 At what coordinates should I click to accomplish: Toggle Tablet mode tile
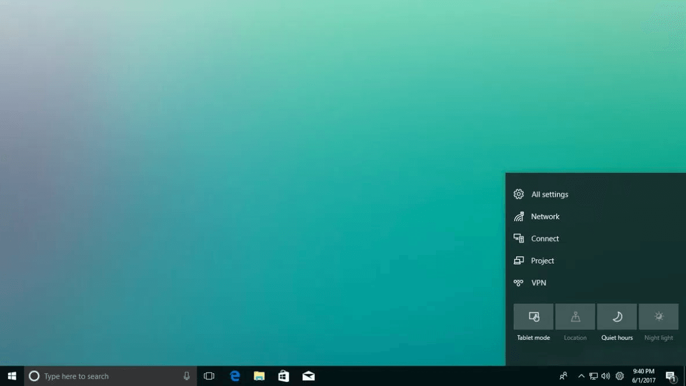click(x=533, y=316)
